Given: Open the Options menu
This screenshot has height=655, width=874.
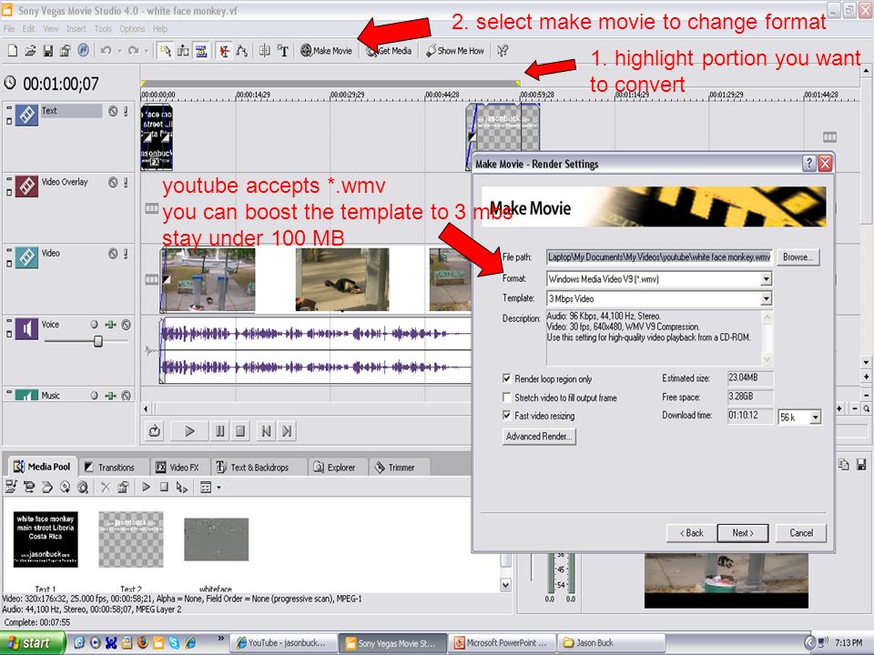Looking at the screenshot, I should pyautogui.click(x=132, y=28).
